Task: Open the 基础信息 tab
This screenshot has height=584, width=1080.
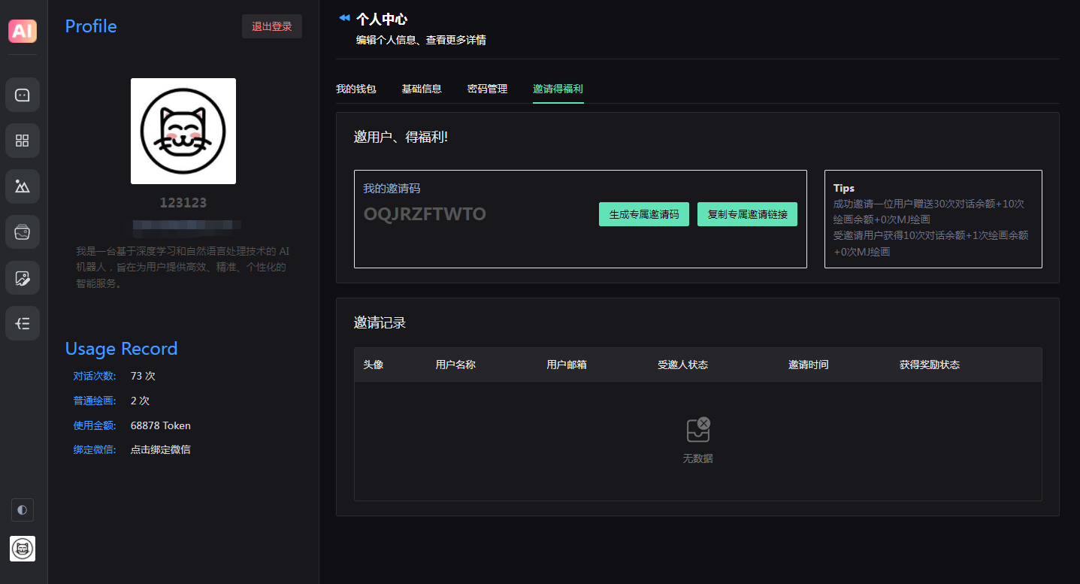Action: [422, 88]
